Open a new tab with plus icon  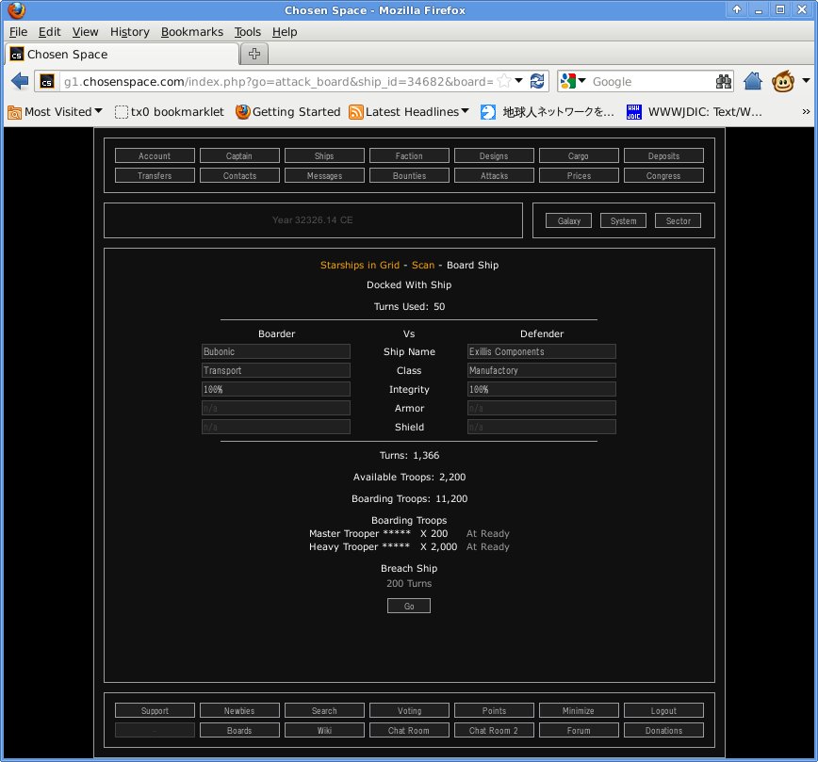[x=255, y=53]
